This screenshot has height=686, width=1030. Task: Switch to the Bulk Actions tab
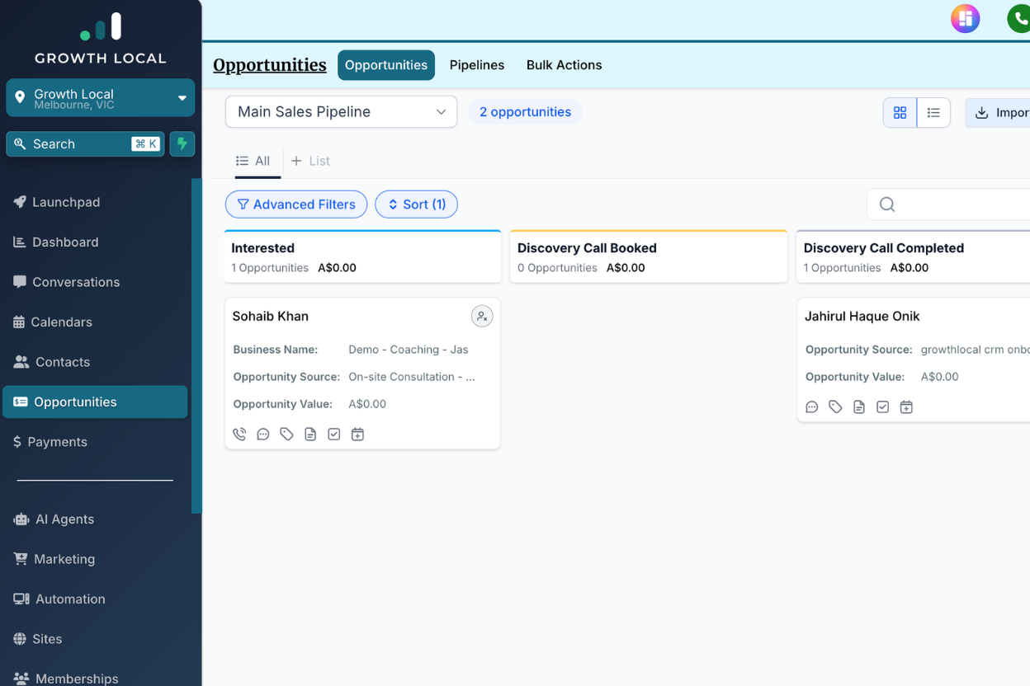pyautogui.click(x=564, y=65)
